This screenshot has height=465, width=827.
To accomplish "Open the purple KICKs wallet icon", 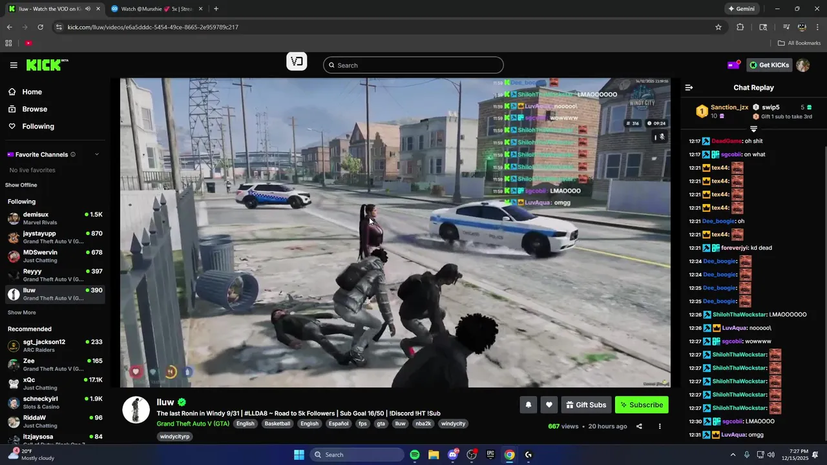I will tap(733, 65).
